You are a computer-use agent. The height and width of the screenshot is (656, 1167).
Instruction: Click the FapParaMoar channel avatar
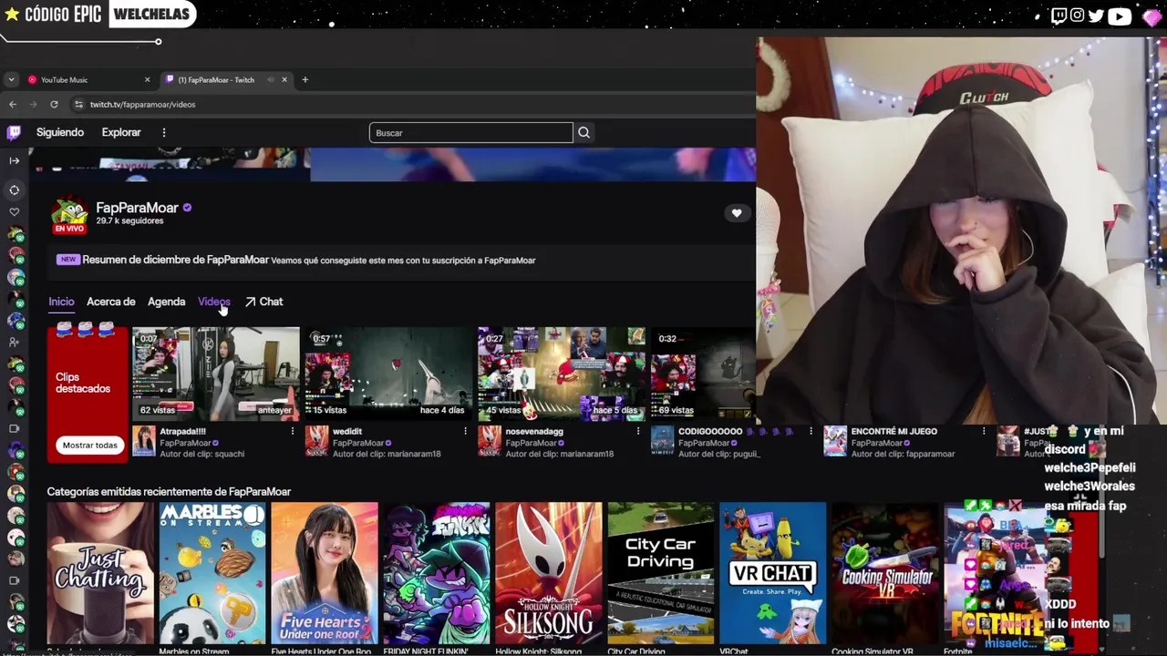(x=69, y=214)
